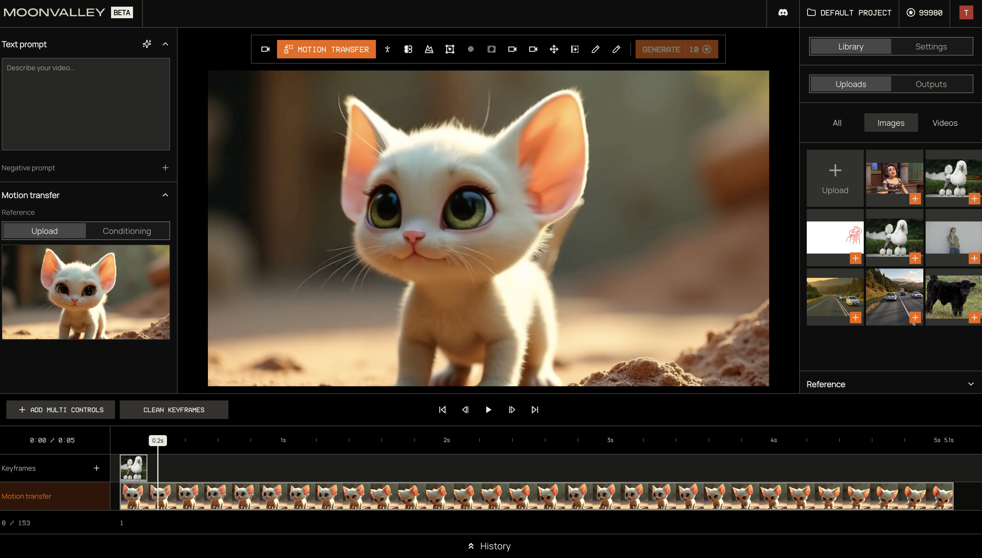Click the sparkle enhance prompt icon
This screenshot has width=982, height=558.
coord(147,44)
